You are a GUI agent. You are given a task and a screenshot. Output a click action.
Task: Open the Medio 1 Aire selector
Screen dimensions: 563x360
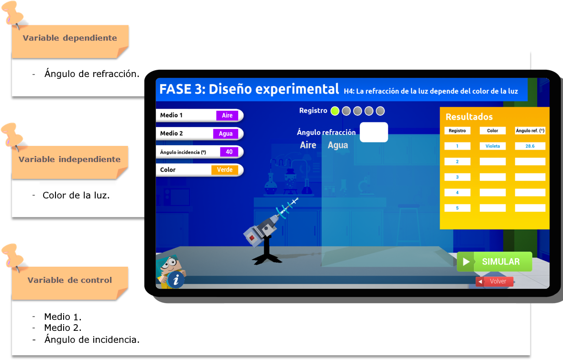(x=227, y=115)
